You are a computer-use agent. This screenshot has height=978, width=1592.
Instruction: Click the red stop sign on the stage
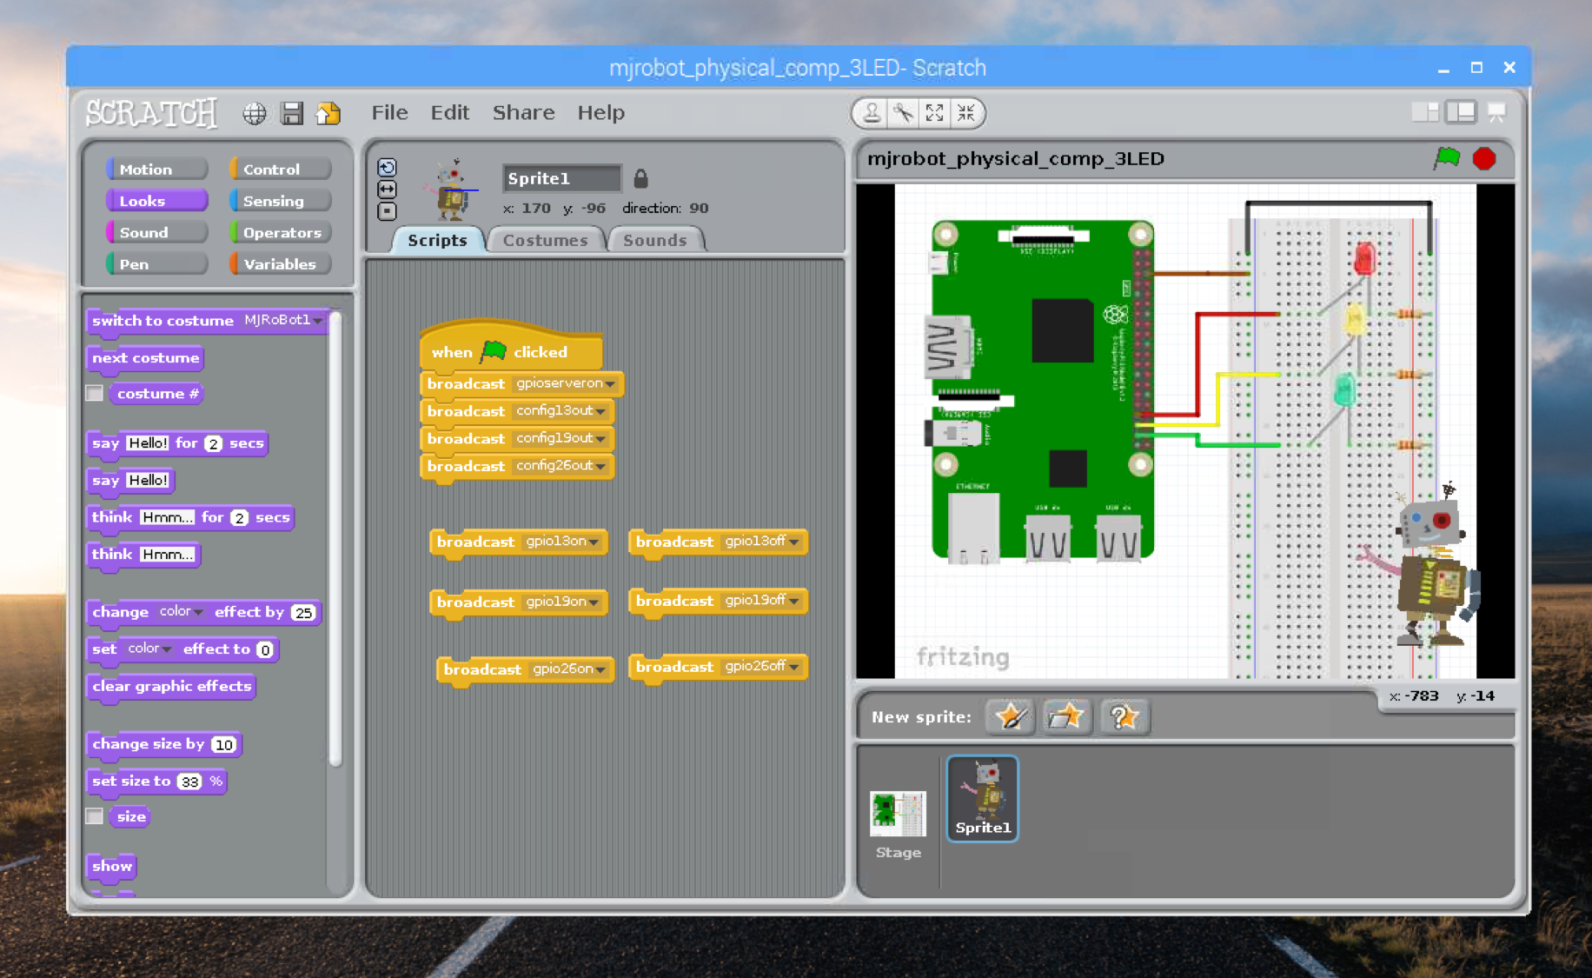1484,158
